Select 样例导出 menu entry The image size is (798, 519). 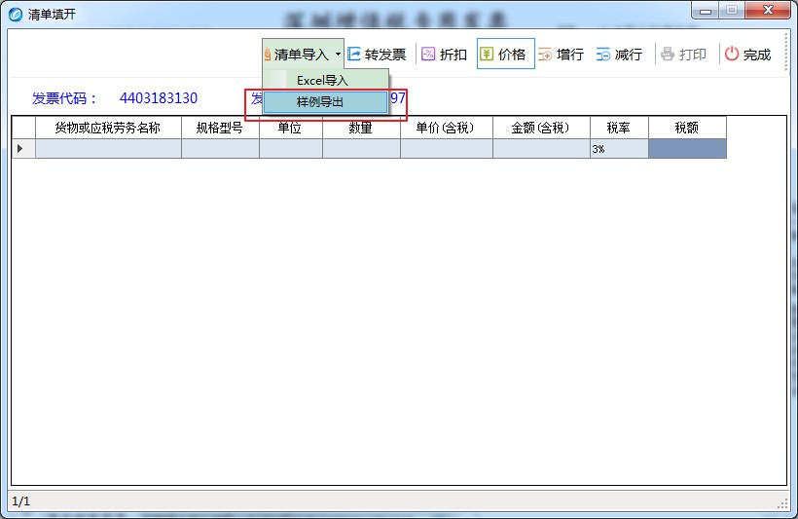coord(326,102)
